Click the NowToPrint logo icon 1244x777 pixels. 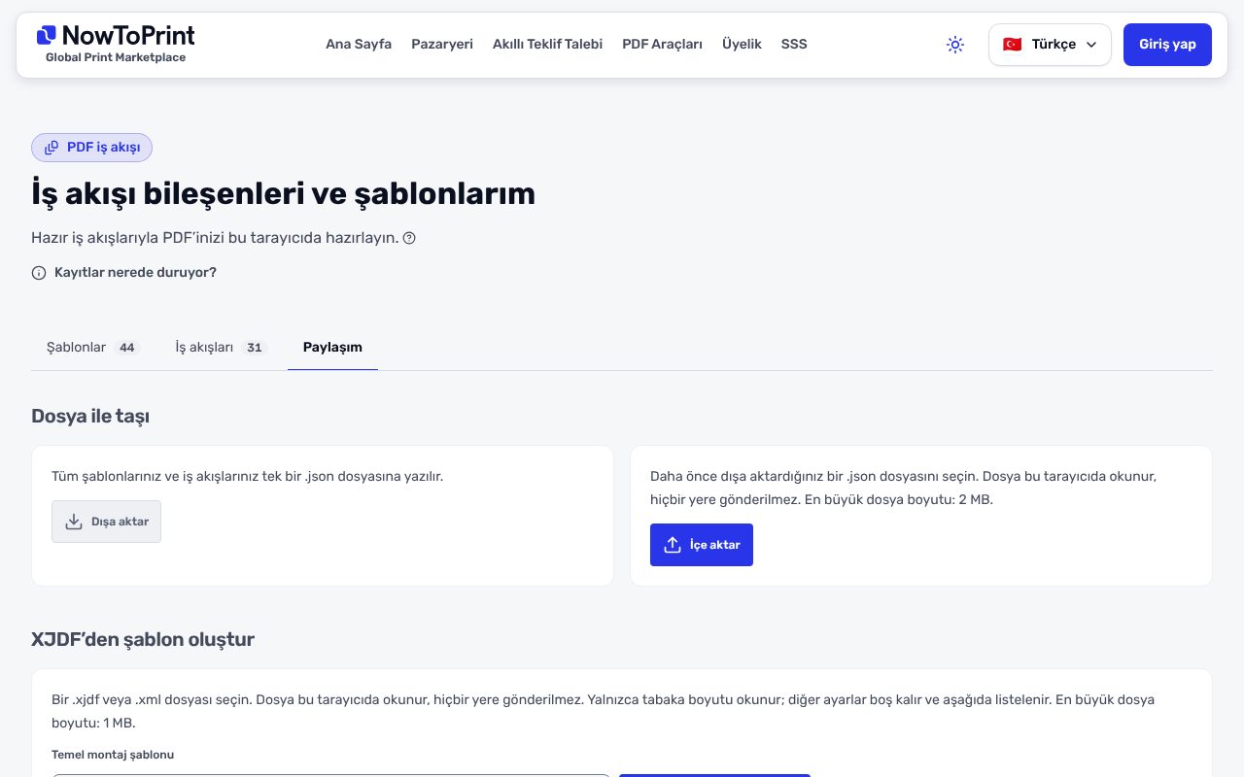pos(47,36)
